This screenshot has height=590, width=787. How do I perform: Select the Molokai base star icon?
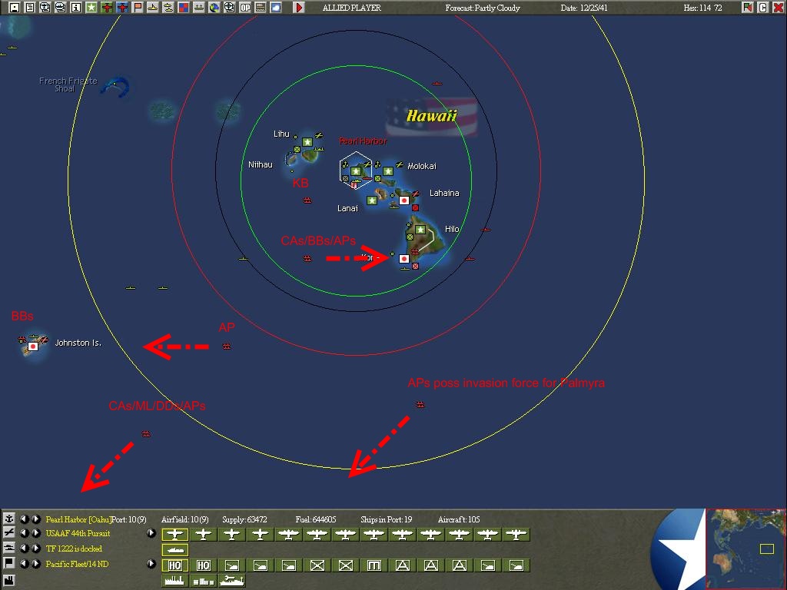tap(388, 171)
